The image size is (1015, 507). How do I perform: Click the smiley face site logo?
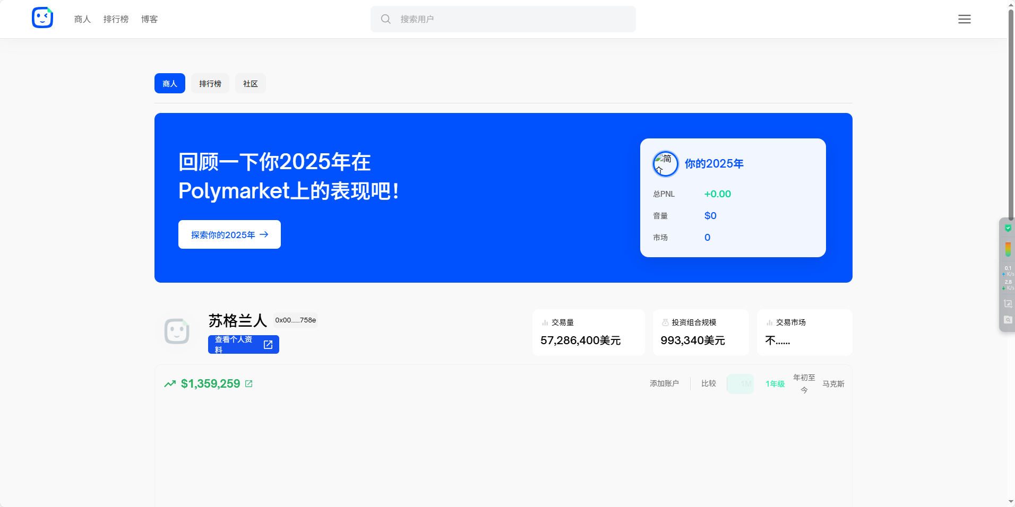42,18
